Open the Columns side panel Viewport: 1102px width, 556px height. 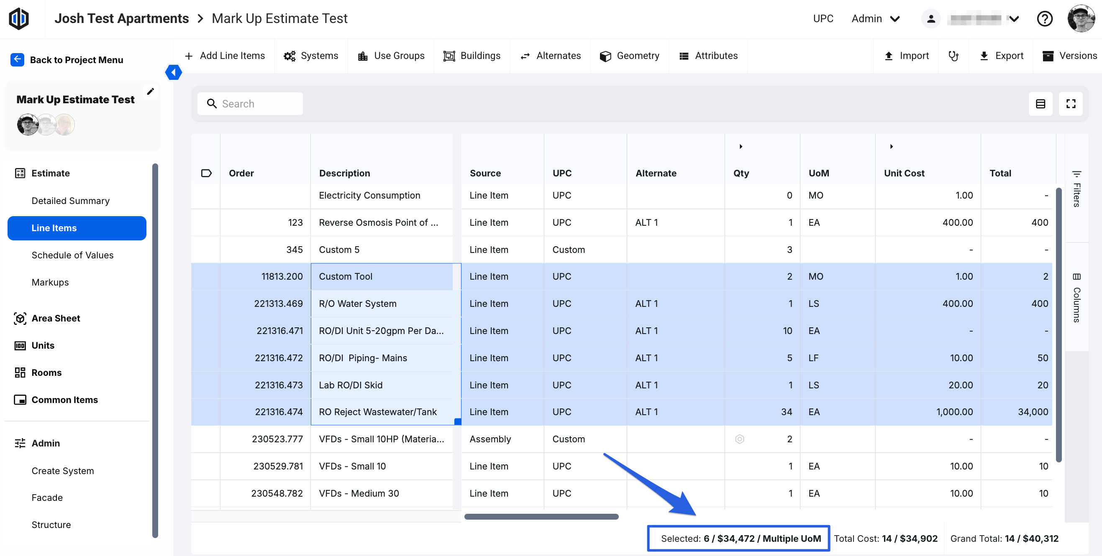click(1076, 298)
